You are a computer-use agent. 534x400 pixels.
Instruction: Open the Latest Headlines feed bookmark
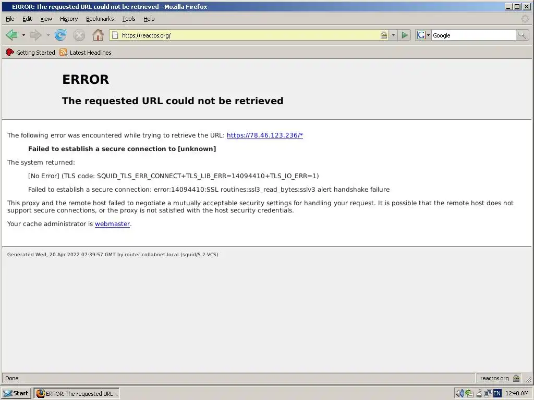86,53
